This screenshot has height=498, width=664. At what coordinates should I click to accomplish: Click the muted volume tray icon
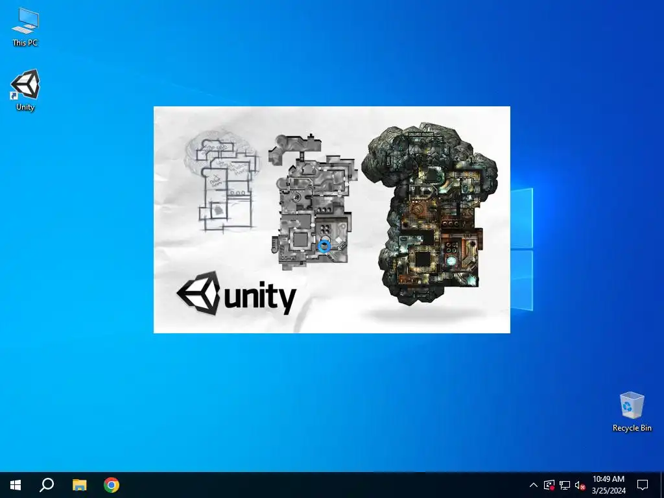pos(580,485)
